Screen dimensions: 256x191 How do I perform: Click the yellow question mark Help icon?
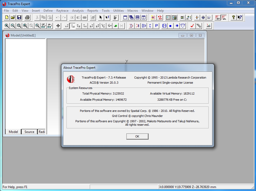pyautogui.click(x=234, y=17)
